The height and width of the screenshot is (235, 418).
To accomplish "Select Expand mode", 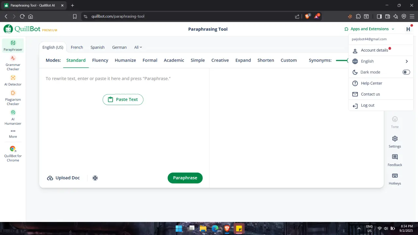I will [243, 60].
